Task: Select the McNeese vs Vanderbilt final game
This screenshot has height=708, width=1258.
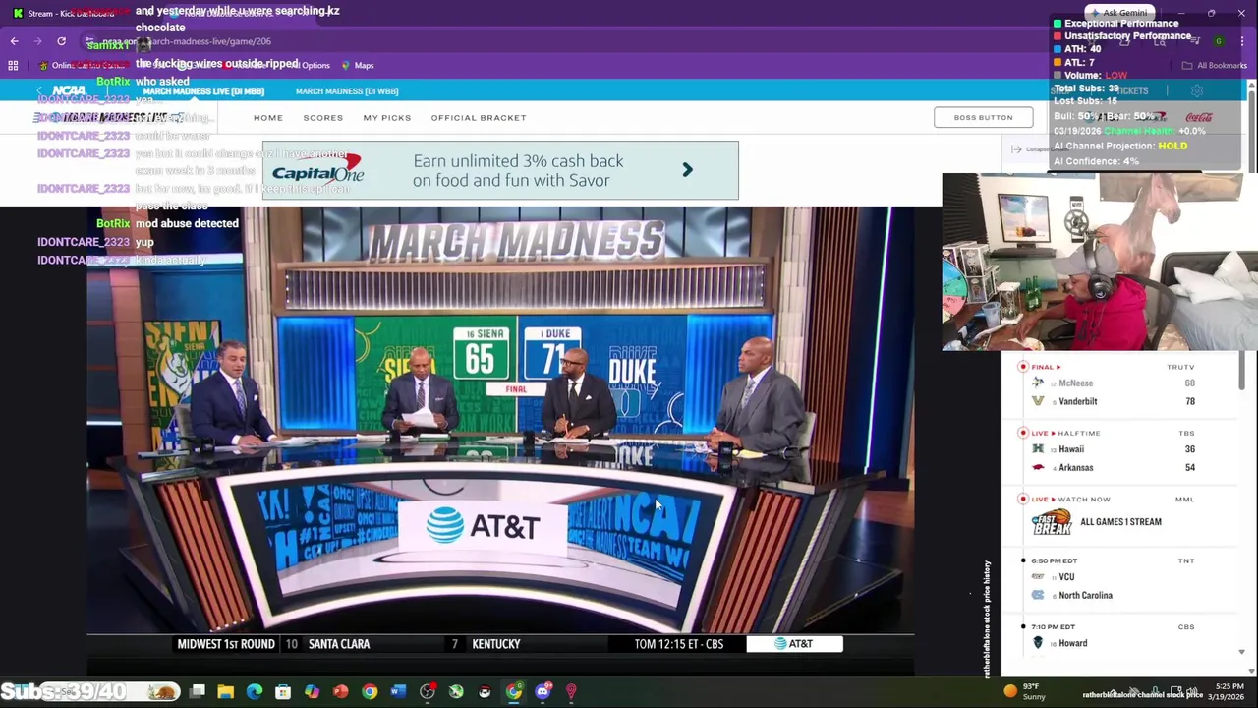Action: click(1118, 384)
